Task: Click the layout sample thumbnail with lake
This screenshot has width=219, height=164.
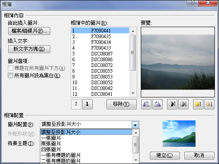Action: 179,134
